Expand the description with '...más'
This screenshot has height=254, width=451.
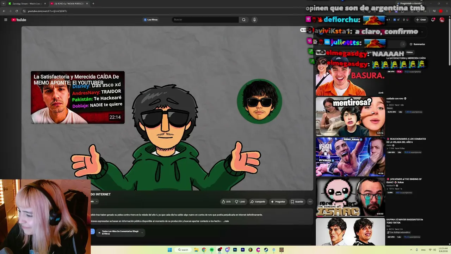[226, 221]
